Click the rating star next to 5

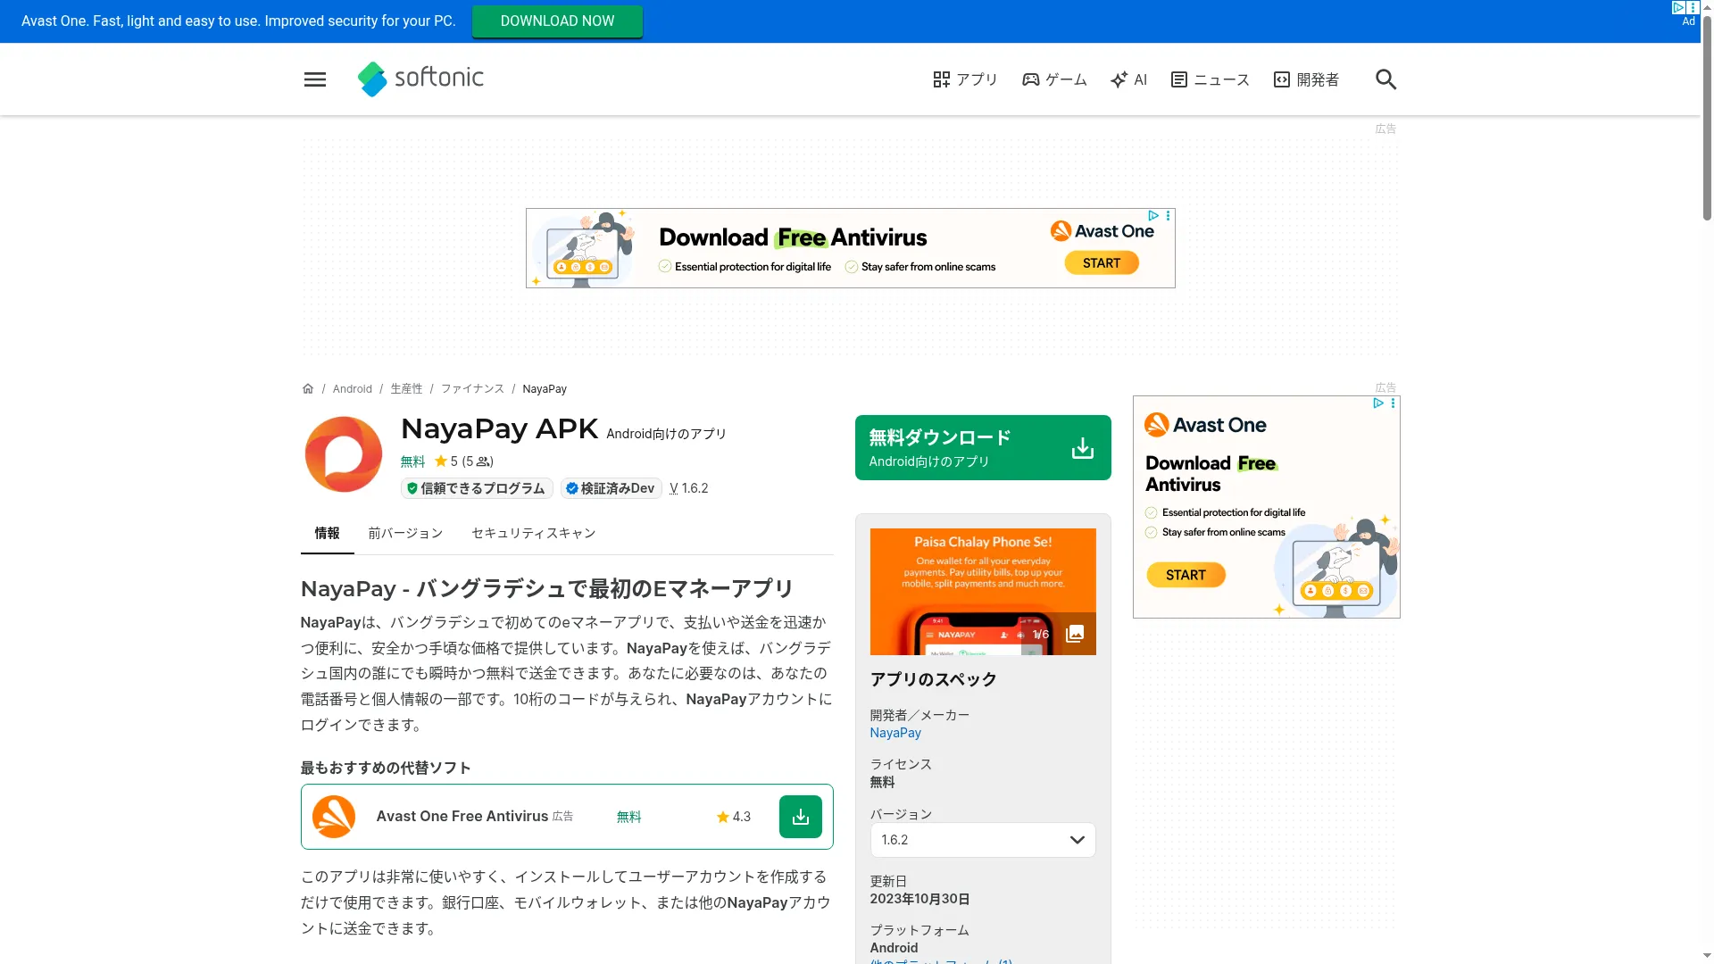pos(441,461)
